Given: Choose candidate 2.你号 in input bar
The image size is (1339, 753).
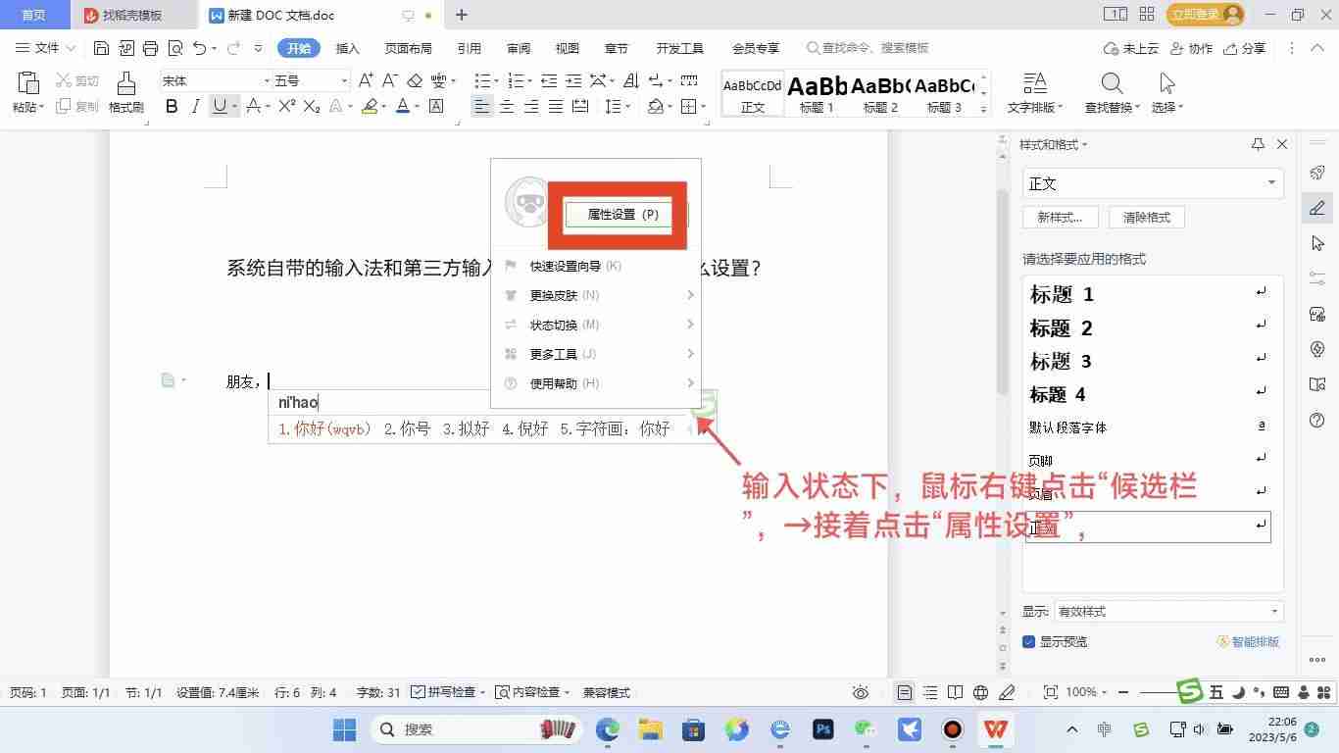Looking at the screenshot, I should pyautogui.click(x=407, y=428).
